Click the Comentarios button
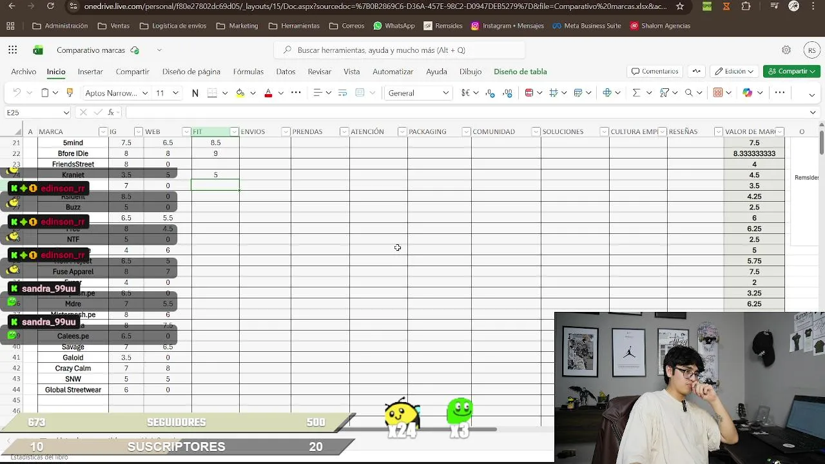The width and height of the screenshot is (825, 464). tap(655, 72)
